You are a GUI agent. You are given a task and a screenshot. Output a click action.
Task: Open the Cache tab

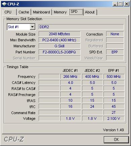click(x=24, y=12)
